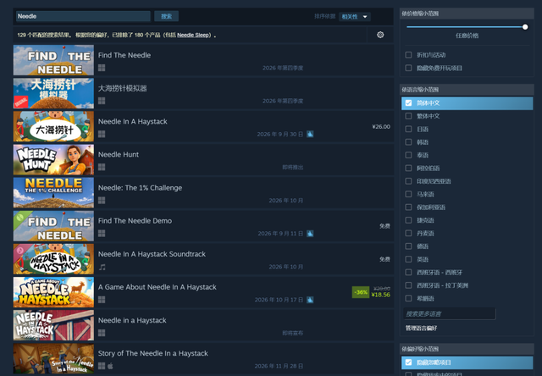Viewport: 542px width, 376px height.
Task: Open the Needle Sleep excluded product link
Action: click(x=193, y=35)
